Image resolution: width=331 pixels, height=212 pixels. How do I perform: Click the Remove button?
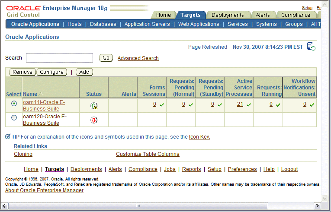coord(22,72)
